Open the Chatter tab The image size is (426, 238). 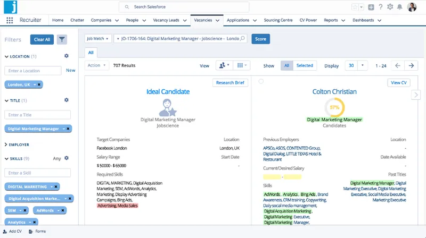[77, 20]
